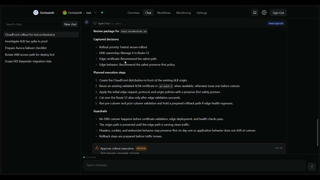Click the Cut over Route 53 alias step
Image resolution: width=320 pixels, height=180 pixels.
pos(140,98)
